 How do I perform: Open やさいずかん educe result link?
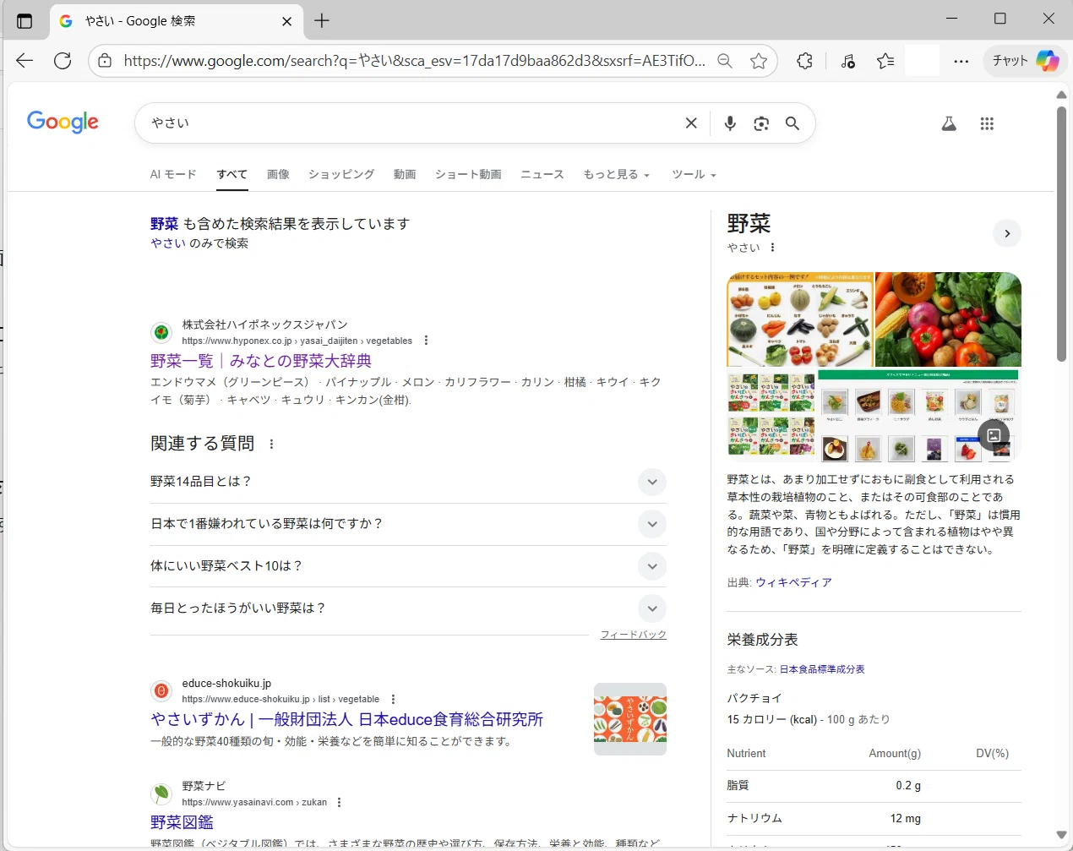[x=346, y=719]
